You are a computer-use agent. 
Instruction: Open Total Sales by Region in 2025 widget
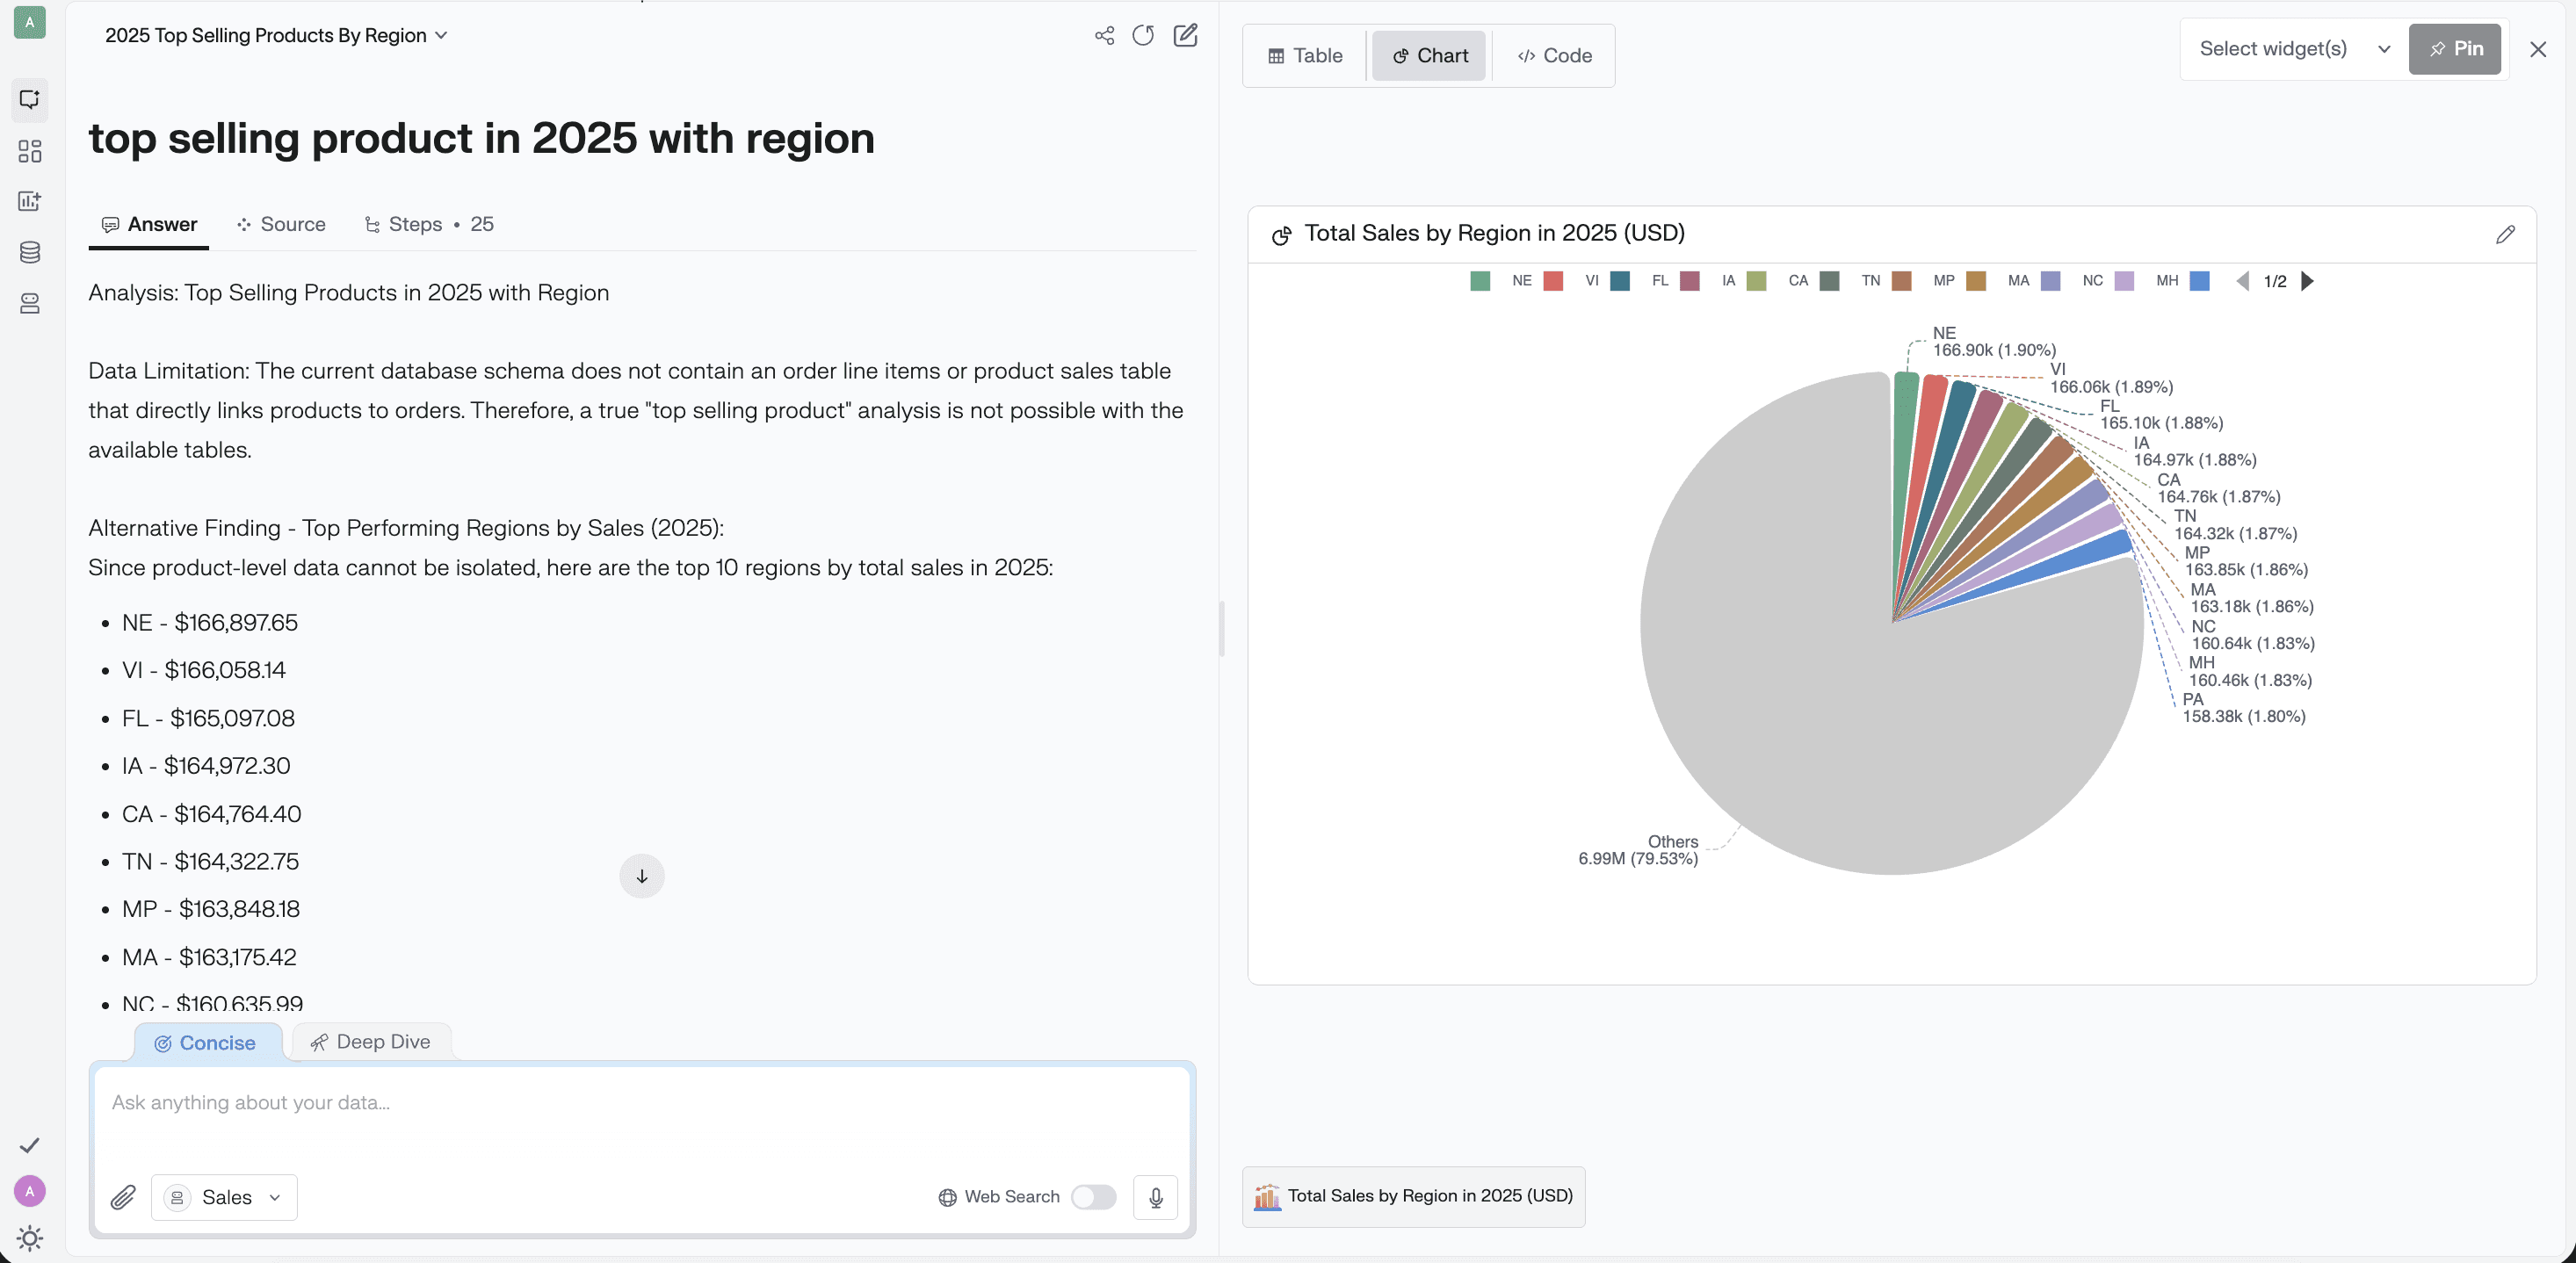tap(1413, 1197)
